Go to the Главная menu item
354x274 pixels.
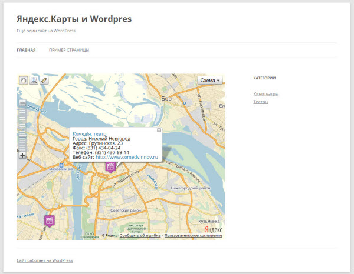tap(26, 50)
